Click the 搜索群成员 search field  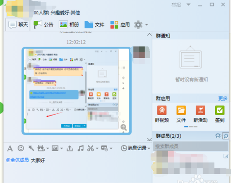point(191,146)
